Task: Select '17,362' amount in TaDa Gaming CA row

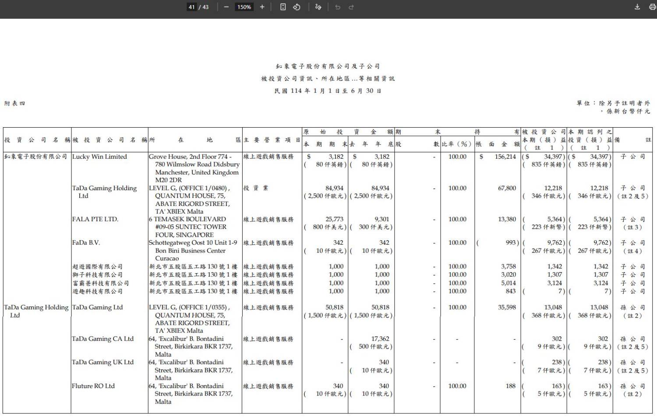Action: [x=380, y=339]
